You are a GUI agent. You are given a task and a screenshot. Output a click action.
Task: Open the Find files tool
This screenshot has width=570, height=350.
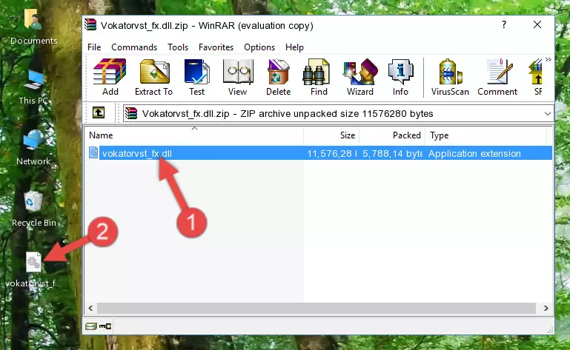(x=319, y=77)
